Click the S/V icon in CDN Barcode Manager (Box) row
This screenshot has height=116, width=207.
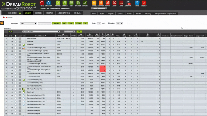pos(23,48)
